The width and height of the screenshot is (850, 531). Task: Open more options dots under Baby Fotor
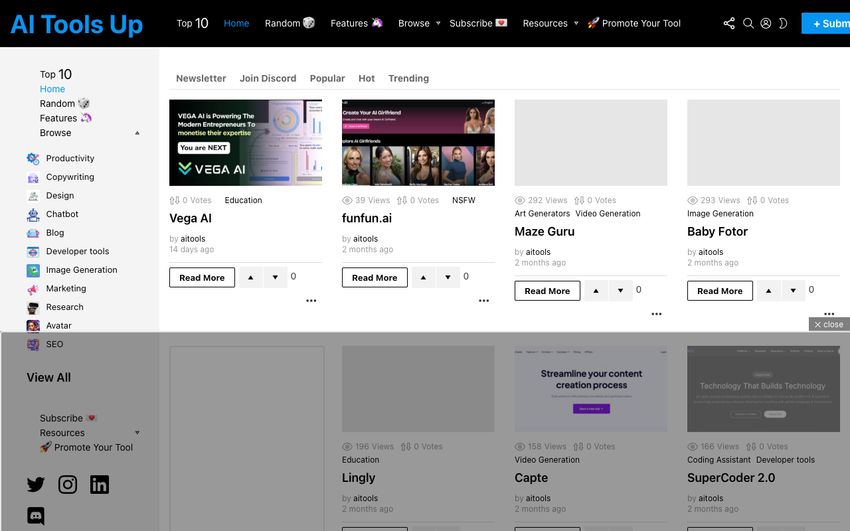point(829,314)
